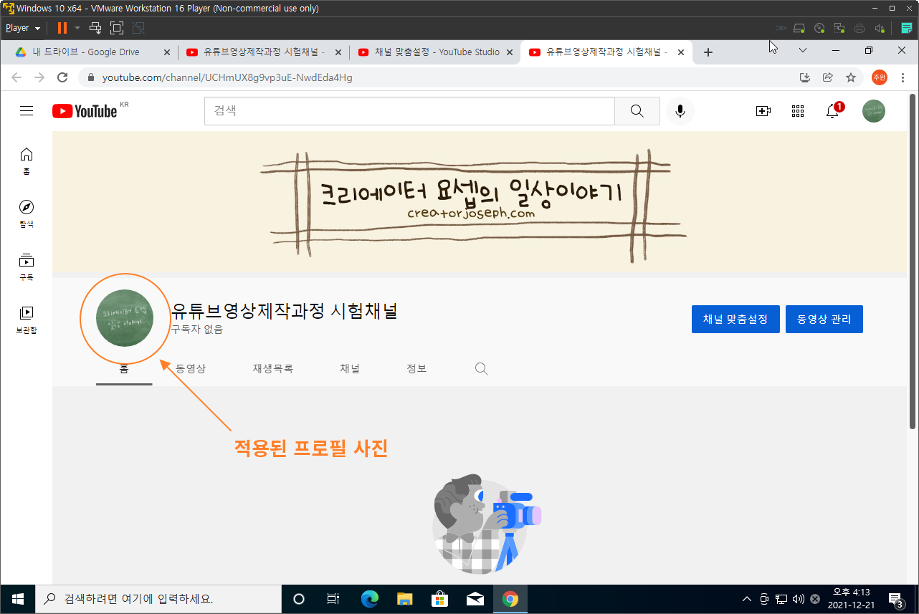Viewport: 919px width, 614px height.
Task: Pause the virtual machine in VMware
Action: click(x=62, y=28)
